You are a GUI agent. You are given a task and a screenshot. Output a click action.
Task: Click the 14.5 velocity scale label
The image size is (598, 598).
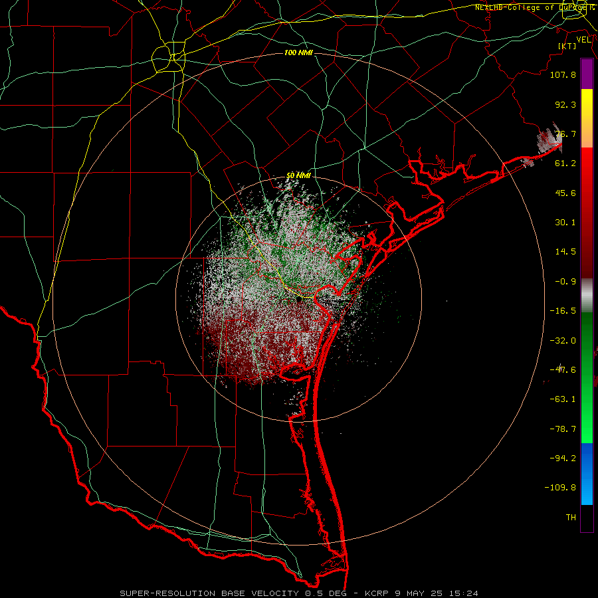coord(565,252)
